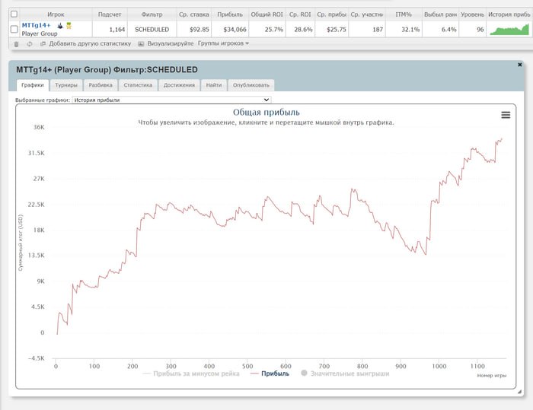The height and width of the screenshot is (410, 533).
Task: Click Добавить другую статистику link
Action: pos(86,44)
